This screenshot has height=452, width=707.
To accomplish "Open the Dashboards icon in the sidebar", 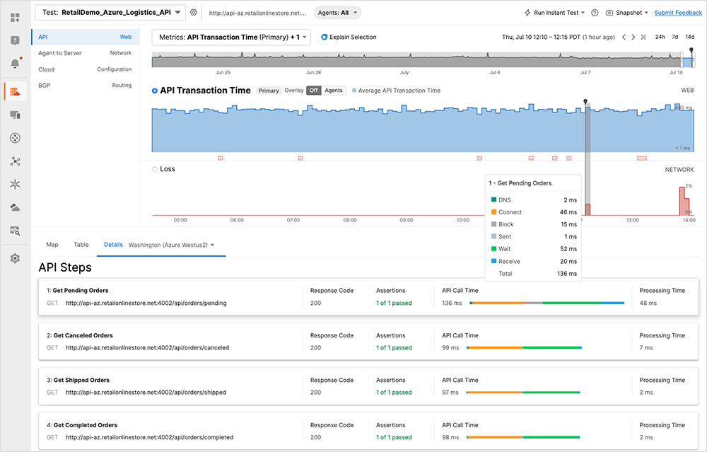I will (15, 17).
